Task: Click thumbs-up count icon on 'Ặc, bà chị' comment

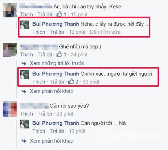Action: [x=59, y=14]
